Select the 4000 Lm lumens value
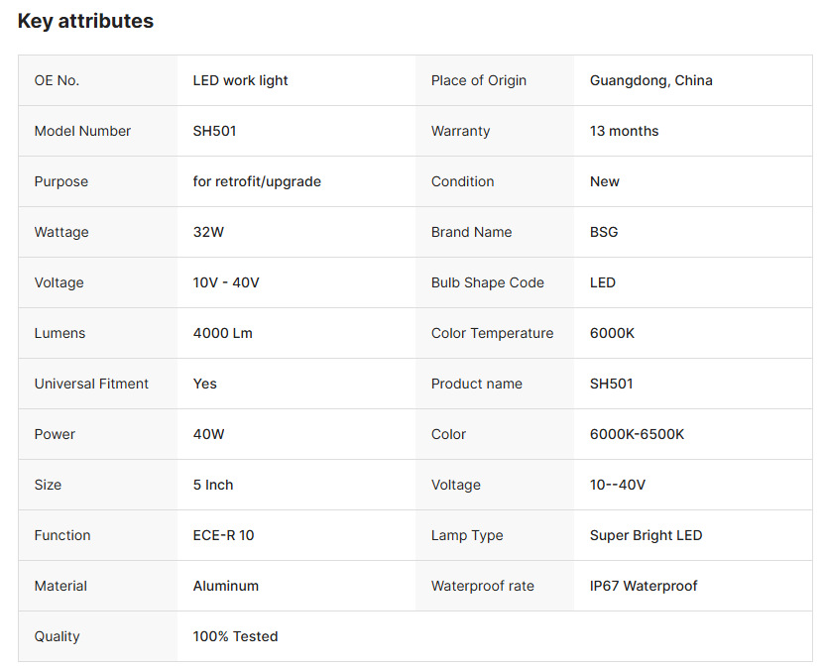 click(222, 333)
